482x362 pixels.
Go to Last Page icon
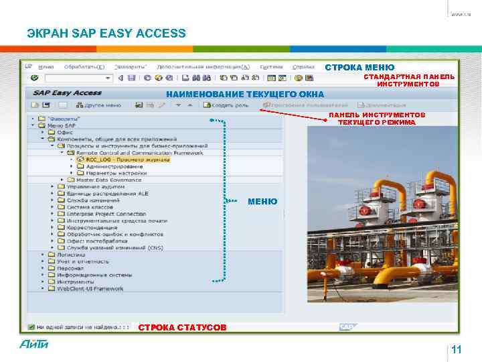click(x=256, y=78)
